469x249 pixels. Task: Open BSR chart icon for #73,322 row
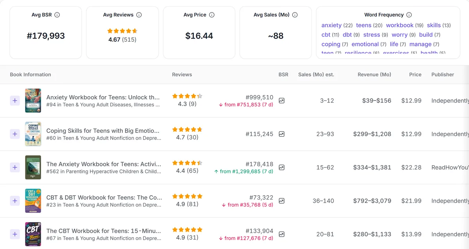click(x=281, y=201)
